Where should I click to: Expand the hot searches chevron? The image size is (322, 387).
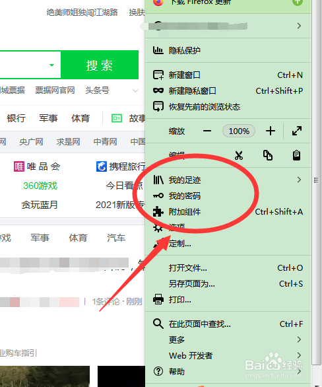[x=135, y=91]
